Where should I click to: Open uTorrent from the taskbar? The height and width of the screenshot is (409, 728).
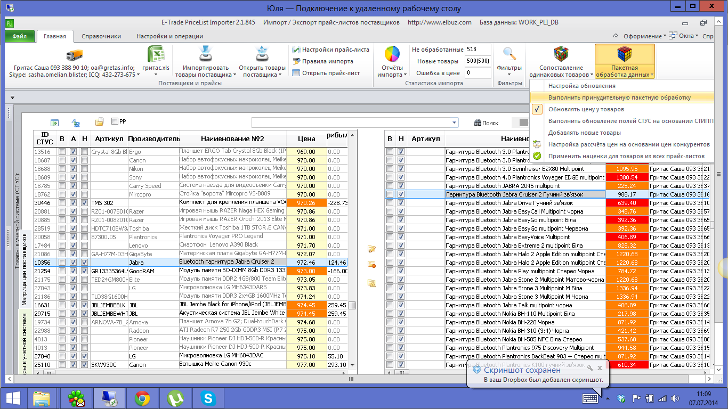(x=174, y=398)
